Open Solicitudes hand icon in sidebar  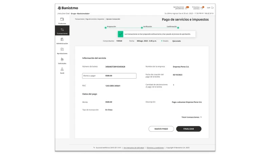click(62, 59)
